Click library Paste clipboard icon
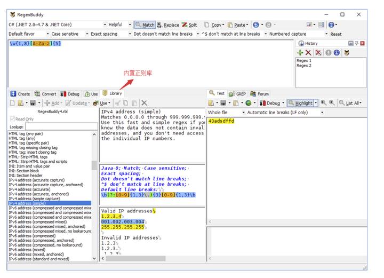Image resolution: width=384 pixels, height=278 pixels. [x=134, y=103]
